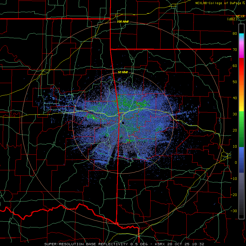Screen dimensions: 246x246
Task: Click the 70 value on the dBZ scale
Action: pos(235,49)
